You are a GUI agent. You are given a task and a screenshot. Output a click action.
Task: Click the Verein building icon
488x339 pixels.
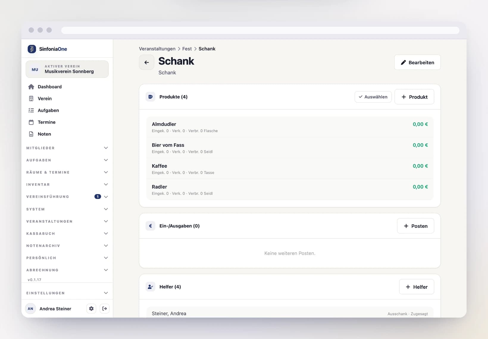click(x=31, y=98)
